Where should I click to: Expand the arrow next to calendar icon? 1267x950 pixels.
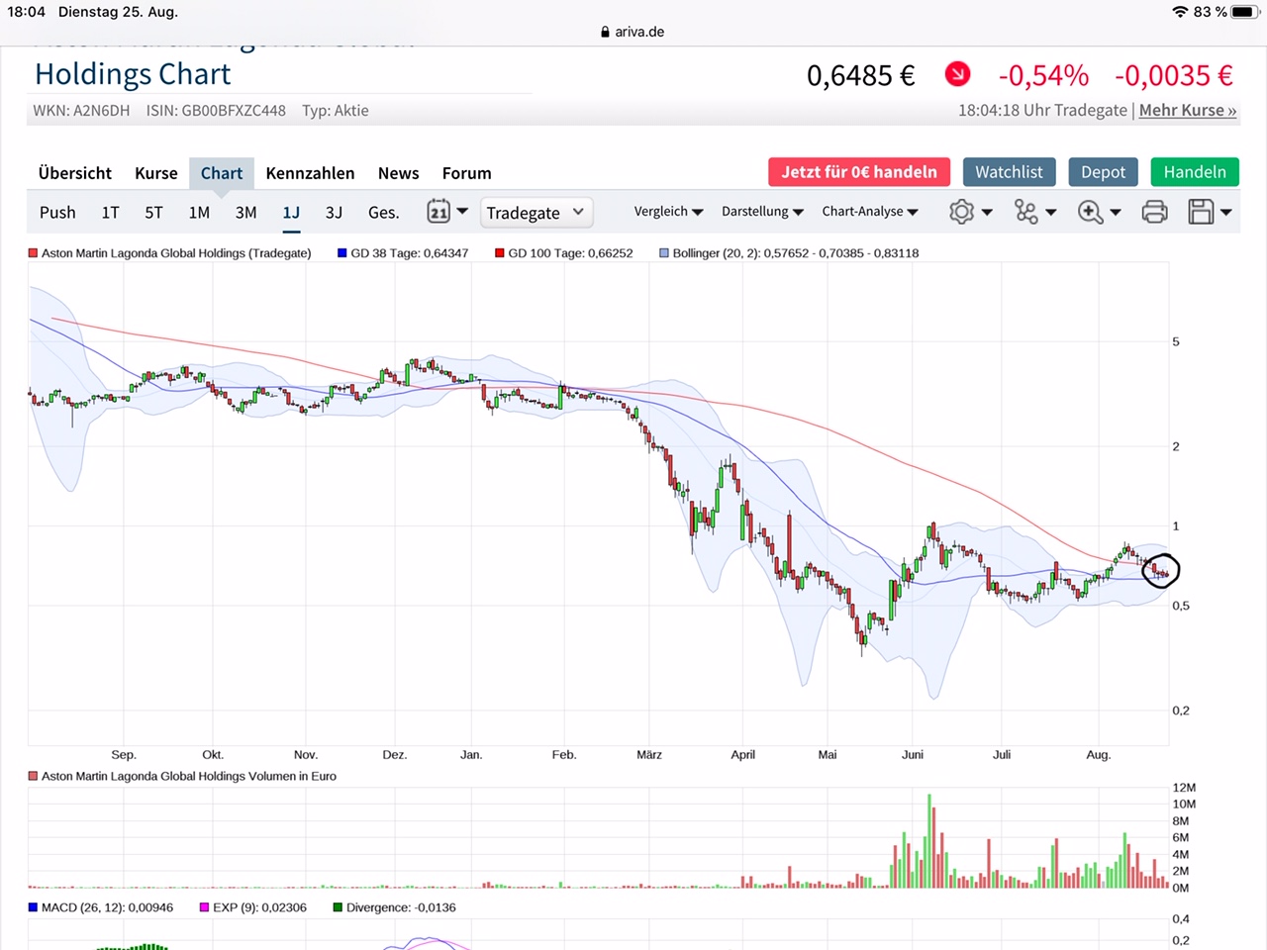462,211
